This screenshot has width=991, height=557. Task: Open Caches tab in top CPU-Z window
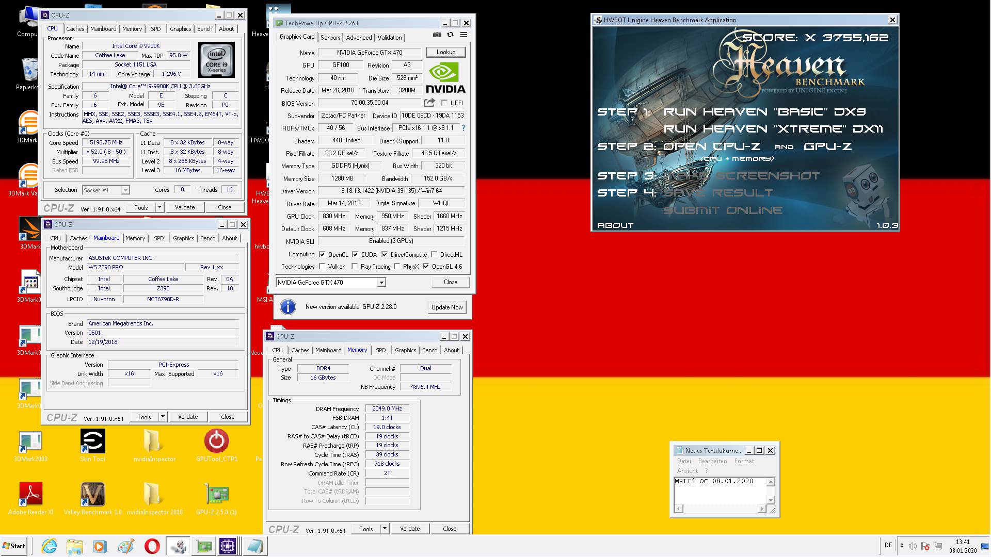click(75, 29)
